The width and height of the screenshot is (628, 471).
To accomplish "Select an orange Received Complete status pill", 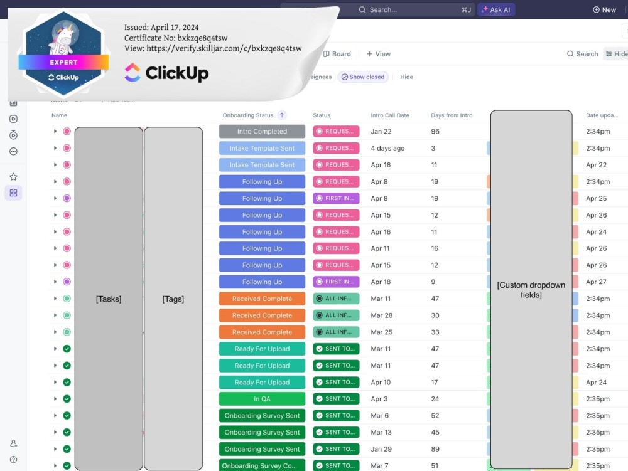I will [x=262, y=299].
